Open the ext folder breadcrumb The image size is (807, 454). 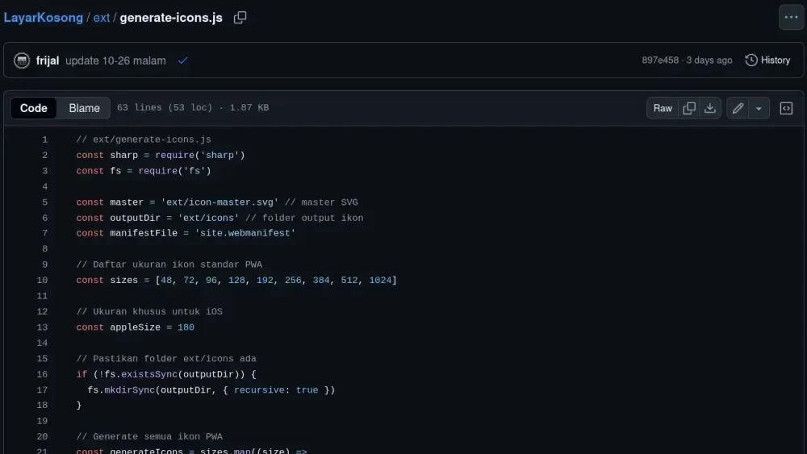102,18
